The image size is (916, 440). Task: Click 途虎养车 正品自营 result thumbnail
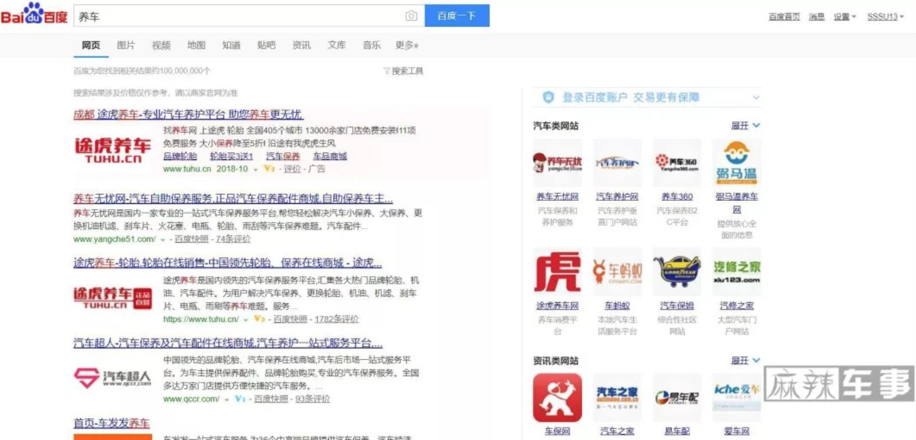point(113,298)
